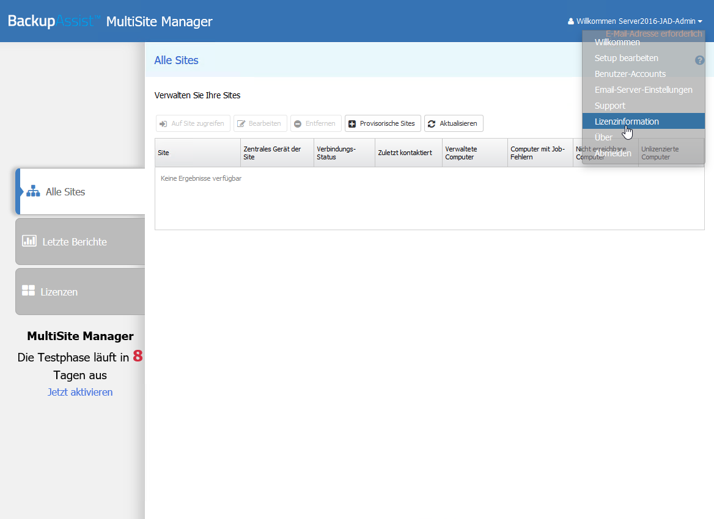Switch to the Alle Sites sidebar tab

[x=80, y=192]
